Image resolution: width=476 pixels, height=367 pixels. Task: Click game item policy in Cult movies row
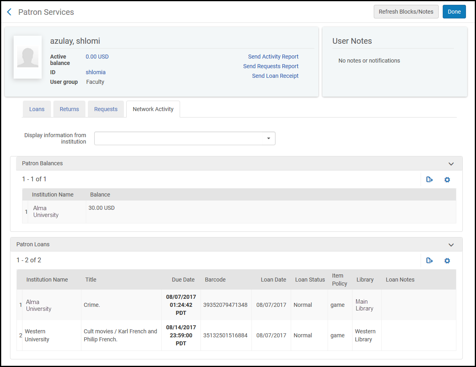pyautogui.click(x=337, y=335)
